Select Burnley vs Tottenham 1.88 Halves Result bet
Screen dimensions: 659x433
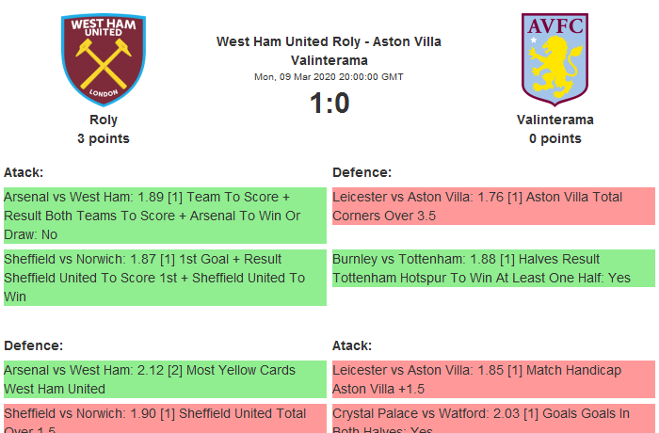[493, 268]
